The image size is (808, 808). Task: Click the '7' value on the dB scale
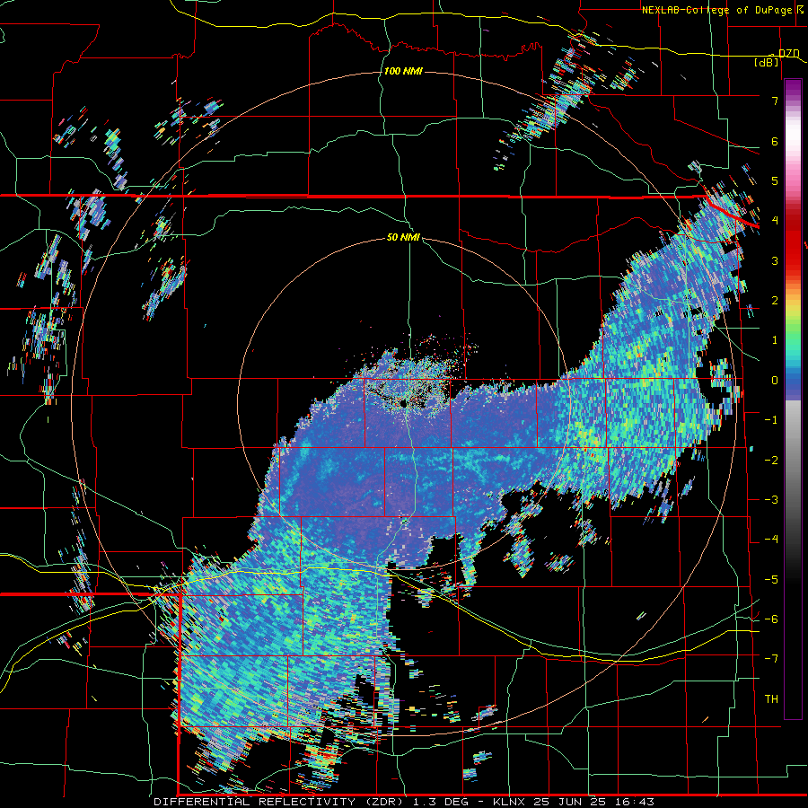tap(775, 101)
